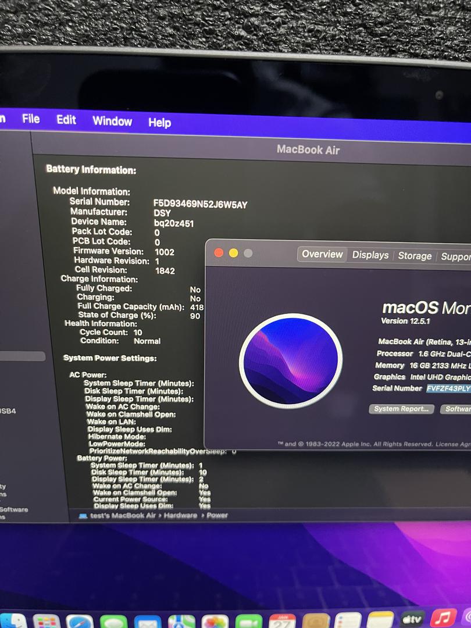Click the Graphics Intel UHD line
This screenshot has width=471, height=628.
tap(422, 377)
